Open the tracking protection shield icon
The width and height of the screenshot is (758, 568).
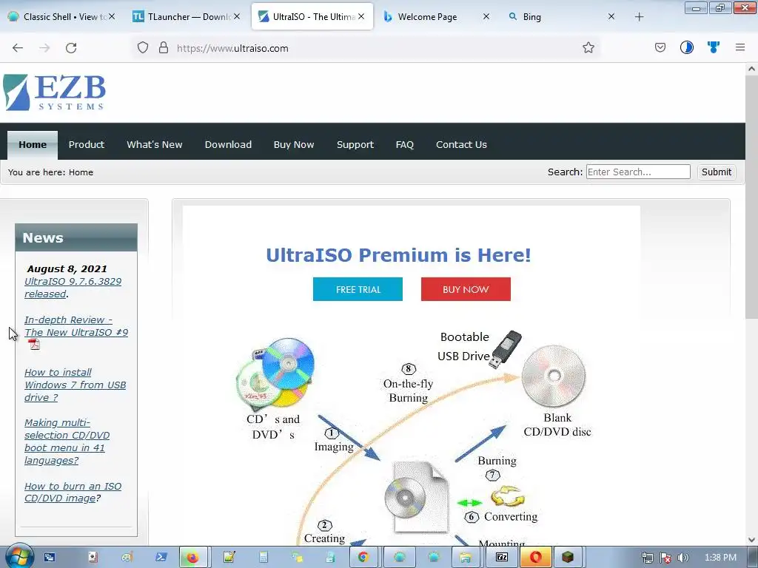tap(143, 48)
